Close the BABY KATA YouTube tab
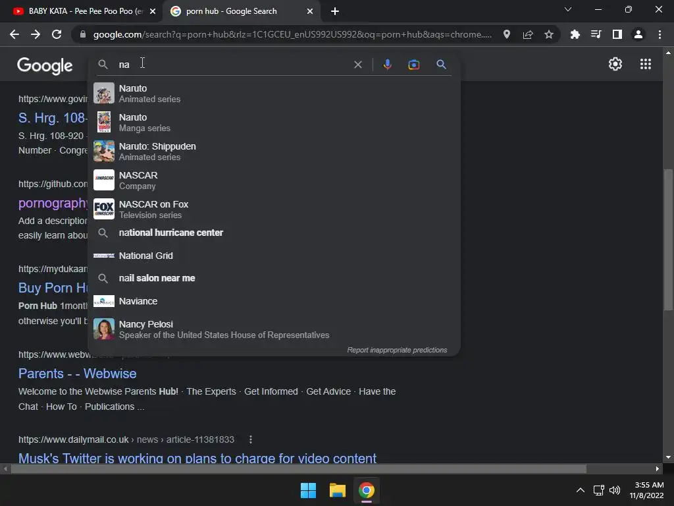Image resolution: width=674 pixels, height=506 pixels. click(152, 11)
